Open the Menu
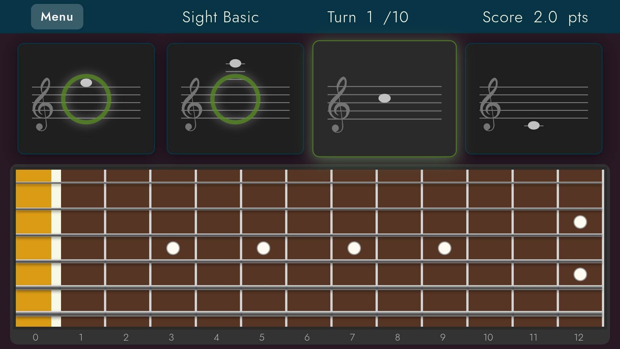The image size is (620, 349). pyautogui.click(x=57, y=16)
